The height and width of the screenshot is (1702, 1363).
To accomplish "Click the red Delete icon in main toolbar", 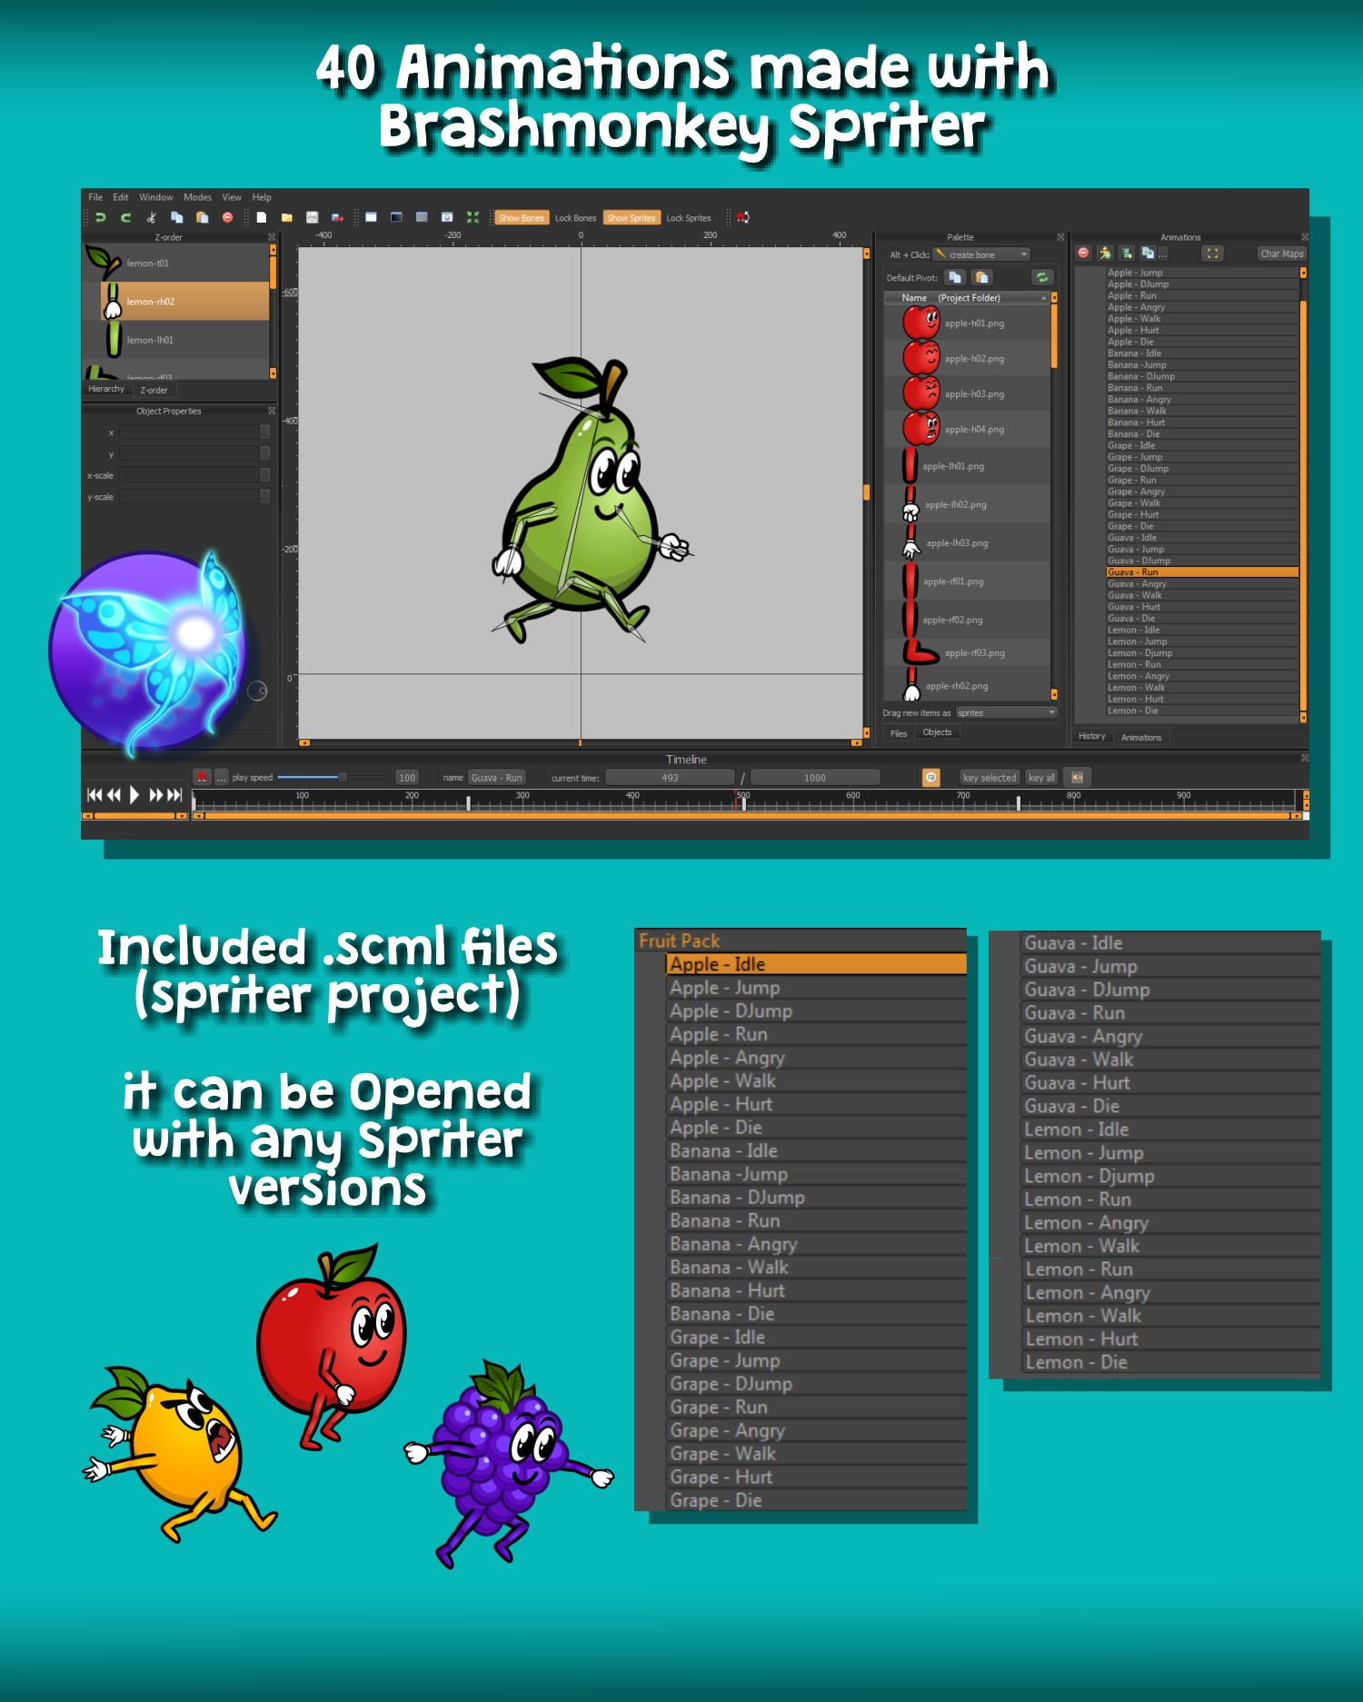I will pos(228,218).
